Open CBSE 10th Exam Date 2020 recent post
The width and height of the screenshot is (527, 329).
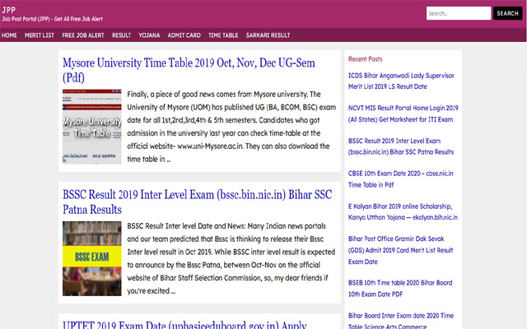click(x=401, y=179)
